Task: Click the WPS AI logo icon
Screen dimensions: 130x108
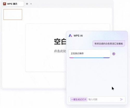Action: tap(70, 36)
